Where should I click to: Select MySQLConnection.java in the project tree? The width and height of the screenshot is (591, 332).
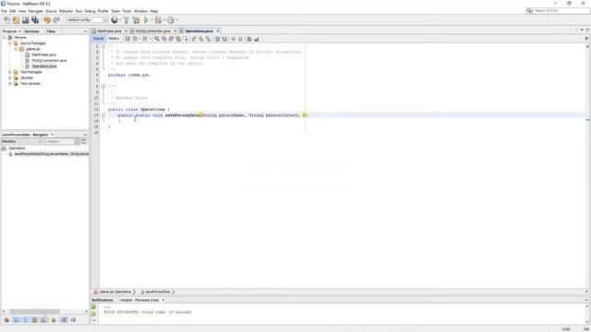(49, 60)
